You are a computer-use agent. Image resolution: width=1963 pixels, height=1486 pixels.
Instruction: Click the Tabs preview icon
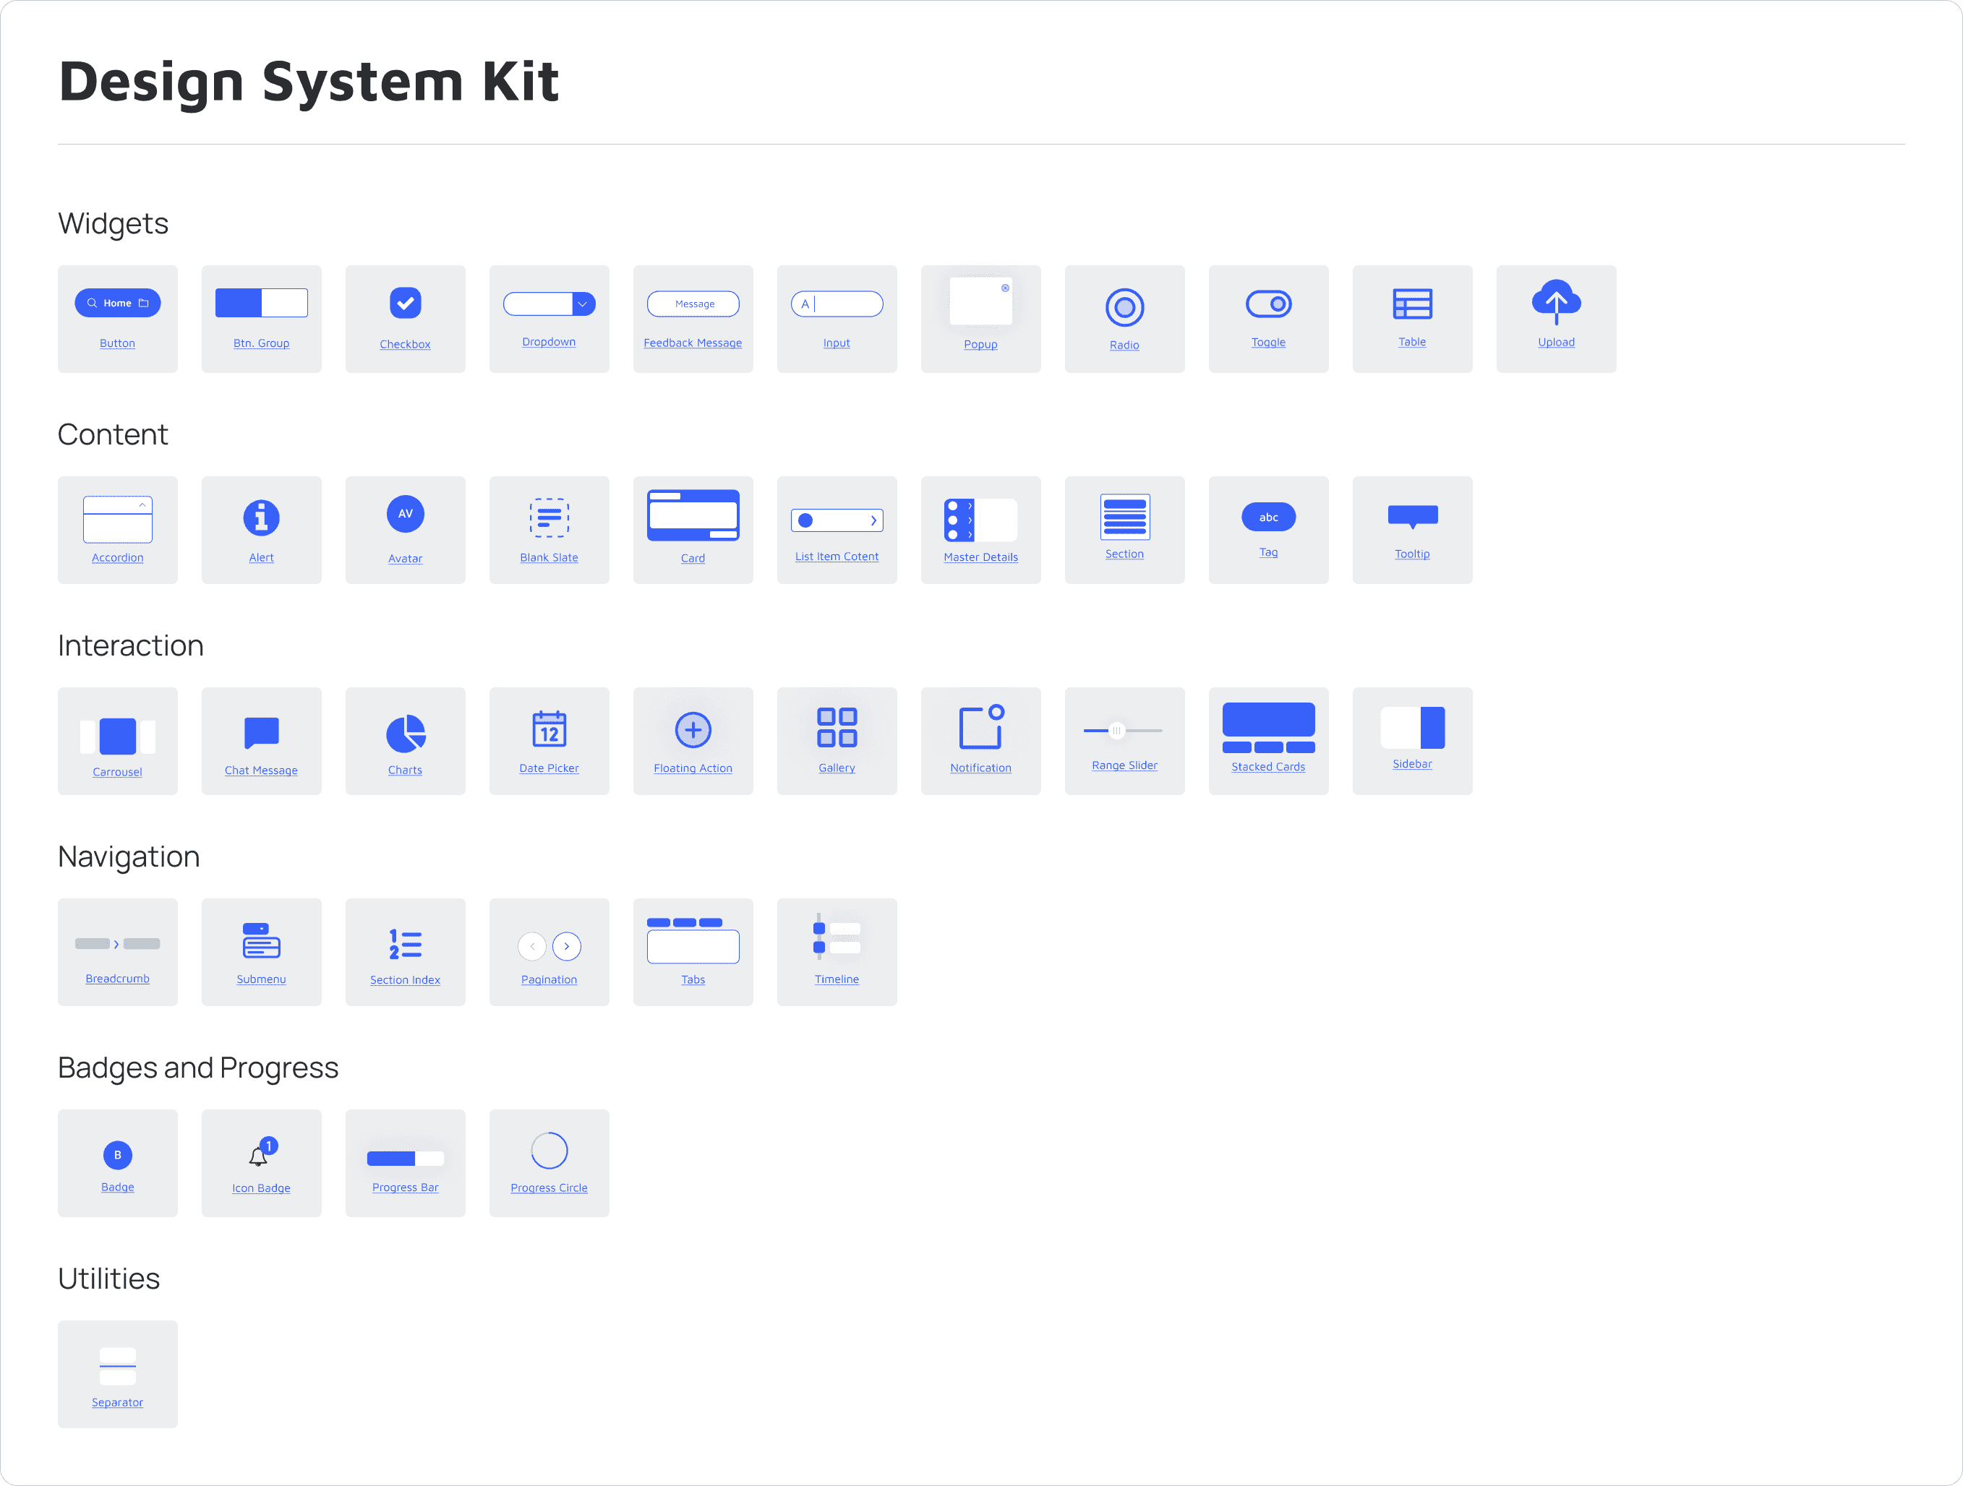click(x=692, y=940)
